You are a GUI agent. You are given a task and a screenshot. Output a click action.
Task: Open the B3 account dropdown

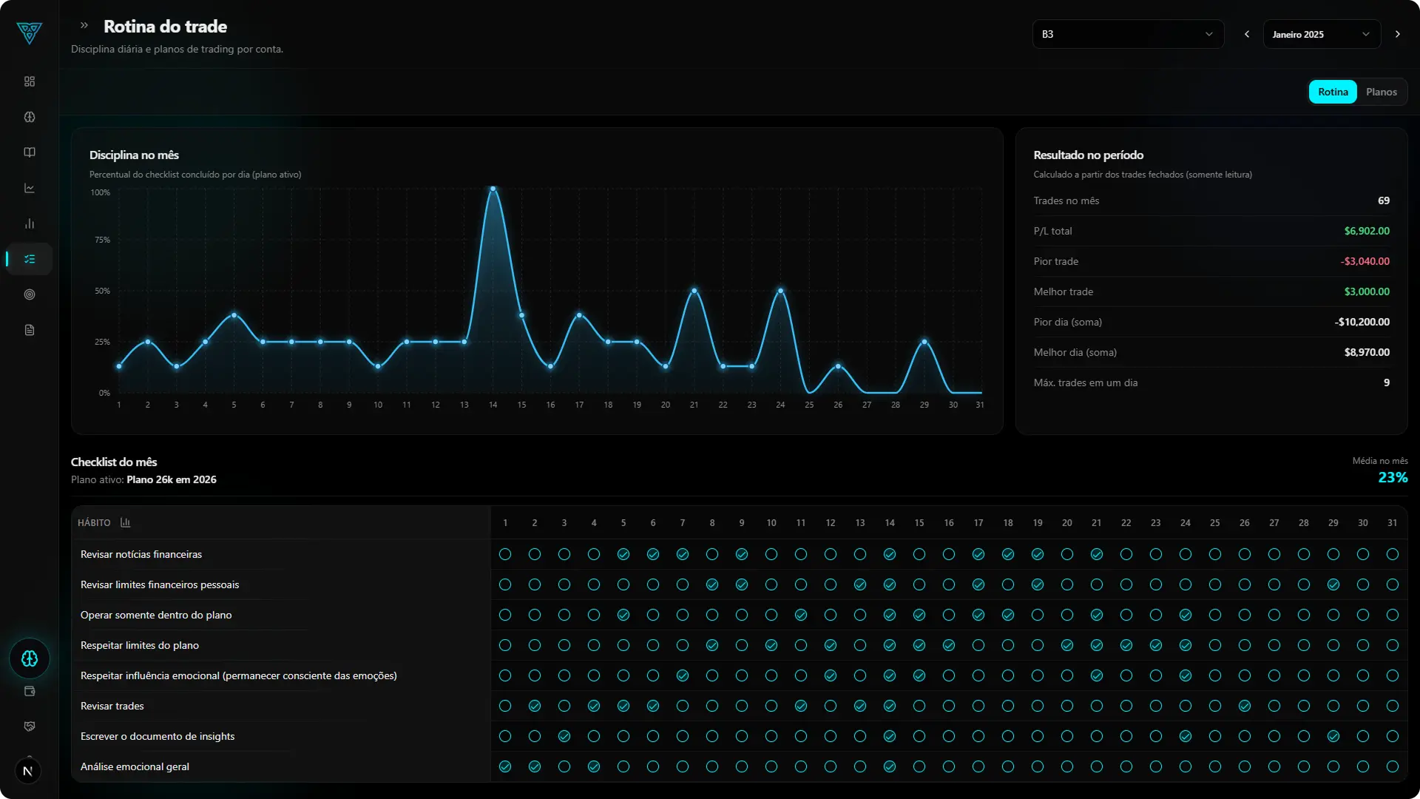click(1127, 34)
